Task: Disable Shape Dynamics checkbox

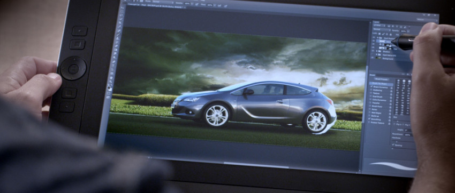Action: pos(371,87)
